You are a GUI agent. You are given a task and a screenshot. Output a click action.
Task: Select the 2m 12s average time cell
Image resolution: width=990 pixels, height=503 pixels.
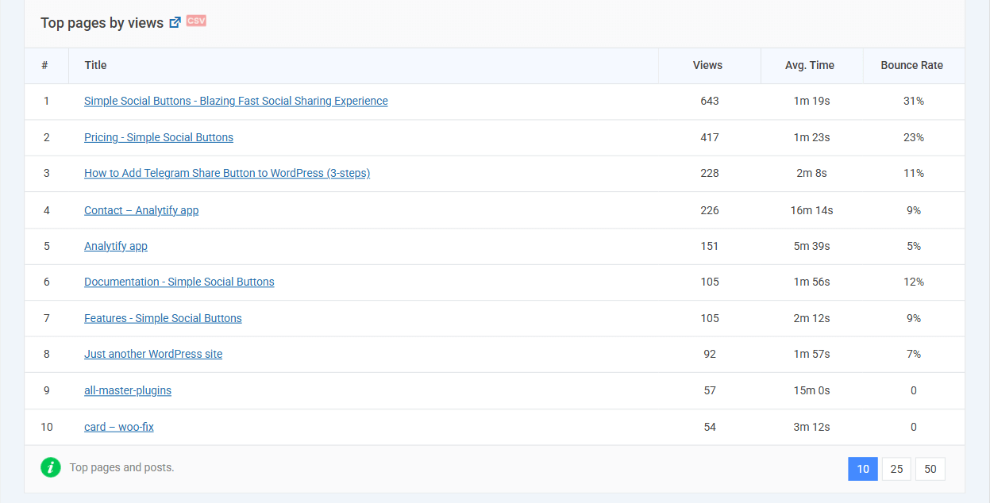(x=811, y=319)
